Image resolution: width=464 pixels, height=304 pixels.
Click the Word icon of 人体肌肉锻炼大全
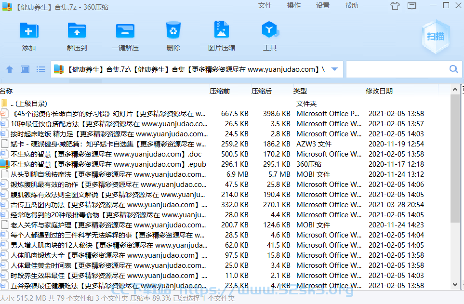pyautogui.click(x=4, y=255)
